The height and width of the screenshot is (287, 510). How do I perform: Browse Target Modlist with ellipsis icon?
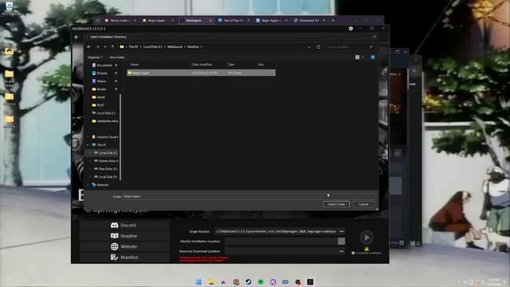pyautogui.click(x=341, y=231)
